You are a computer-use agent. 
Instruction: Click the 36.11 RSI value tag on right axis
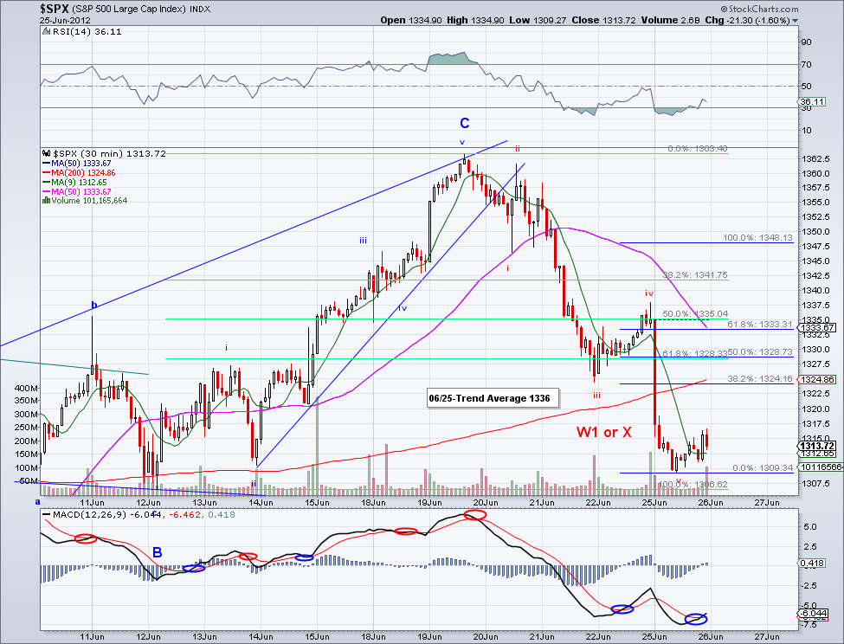[812, 101]
